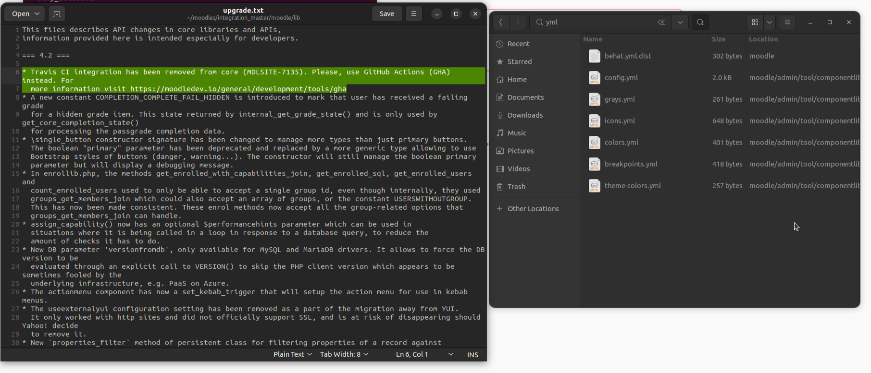This screenshot has width=871, height=373.
Task: Maximize the Files window
Action: (x=830, y=22)
